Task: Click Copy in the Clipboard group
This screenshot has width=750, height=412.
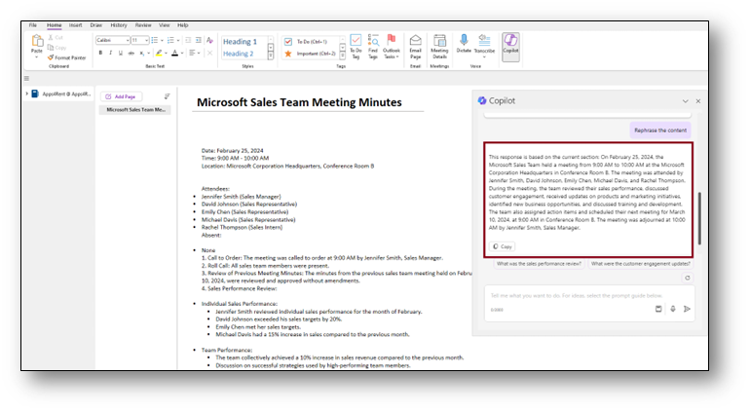Action: 56,48
